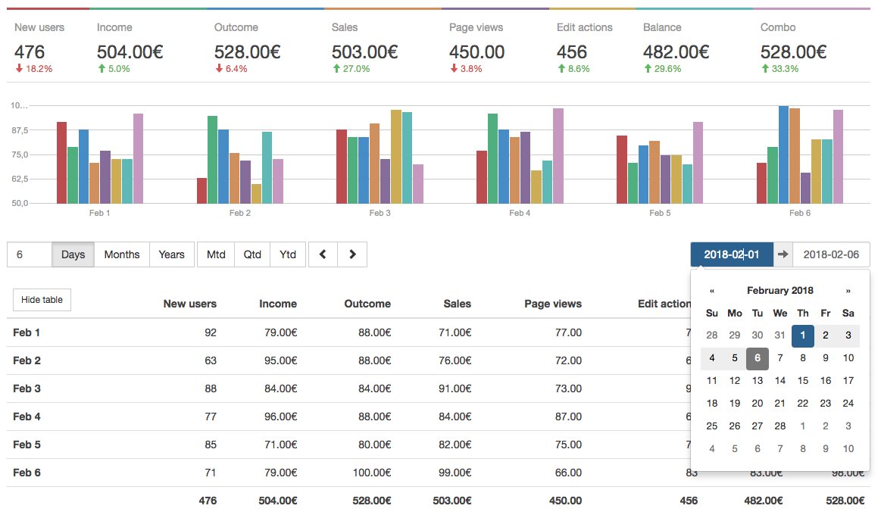Click the Feb 1 table row label
The height and width of the screenshot is (518, 881).
(x=27, y=332)
